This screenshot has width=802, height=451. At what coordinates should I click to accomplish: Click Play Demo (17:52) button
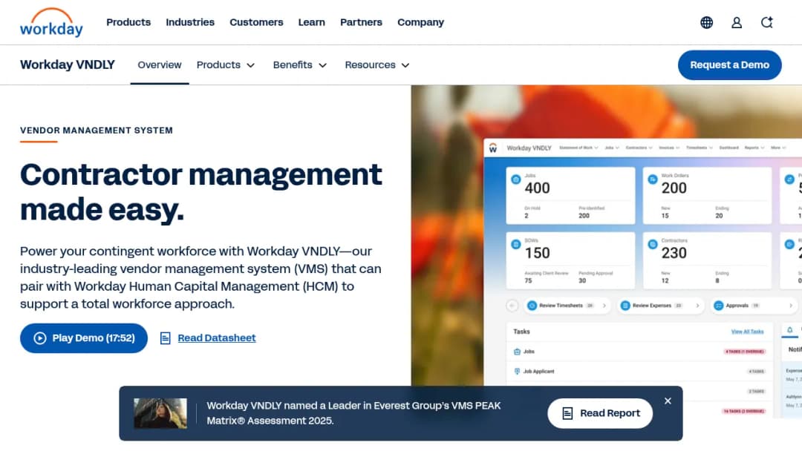coord(84,338)
